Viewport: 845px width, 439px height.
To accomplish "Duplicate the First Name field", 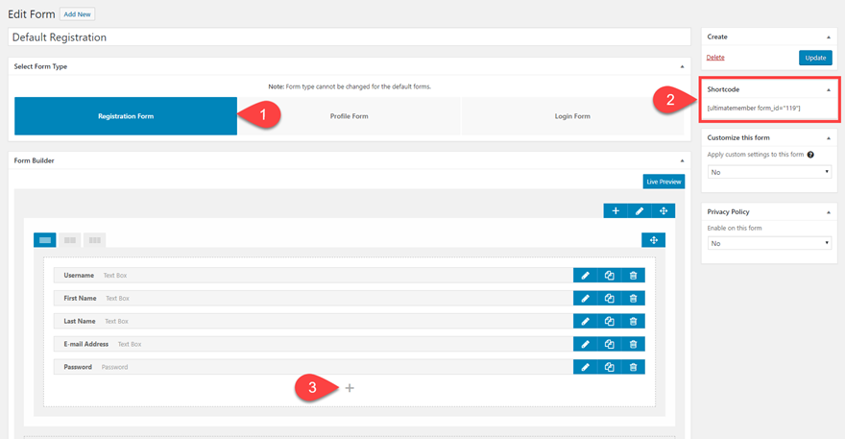I will pyautogui.click(x=609, y=298).
